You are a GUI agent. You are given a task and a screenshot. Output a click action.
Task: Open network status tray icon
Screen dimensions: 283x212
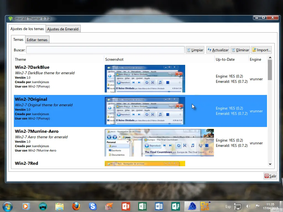(237, 206)
